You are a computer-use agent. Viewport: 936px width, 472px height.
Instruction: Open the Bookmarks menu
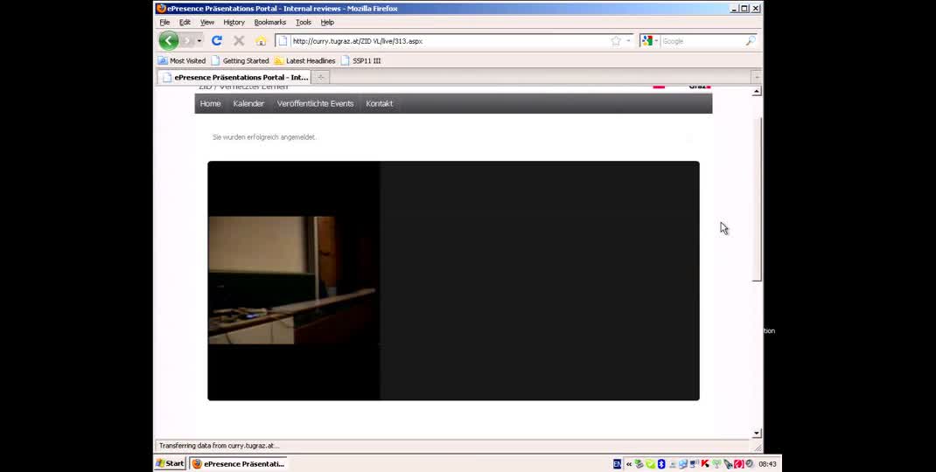pyautogui.click(x=269, y=22)
